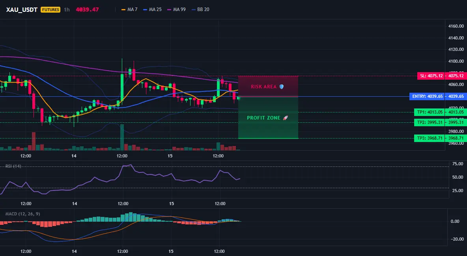This screenshot has width=467, height=256.
Task: Click the ENTRY: 4039.65 label
Action: [x=427, y=96]
